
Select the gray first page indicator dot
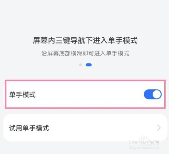(80, 65)
